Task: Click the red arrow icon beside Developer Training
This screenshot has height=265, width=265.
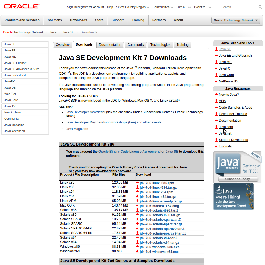Action: coord(216,114)
